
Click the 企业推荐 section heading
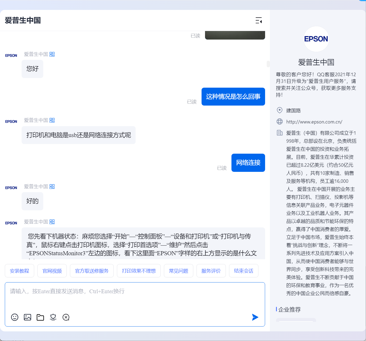(x=289, y=309)
